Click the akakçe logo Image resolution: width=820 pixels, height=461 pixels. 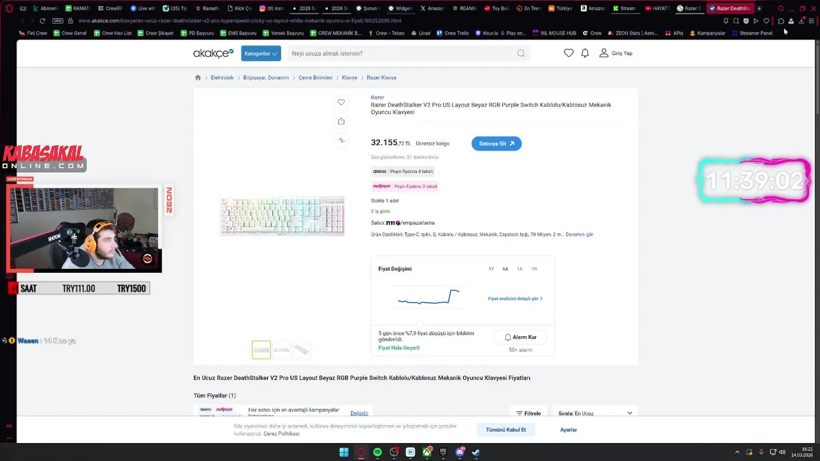pyautogui.click(x=213, y=53)
